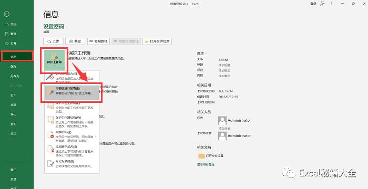Choose 添加数字签名 (Add Digital Signature)
Viewport: 368px width, 189px height.
(72, 151)
